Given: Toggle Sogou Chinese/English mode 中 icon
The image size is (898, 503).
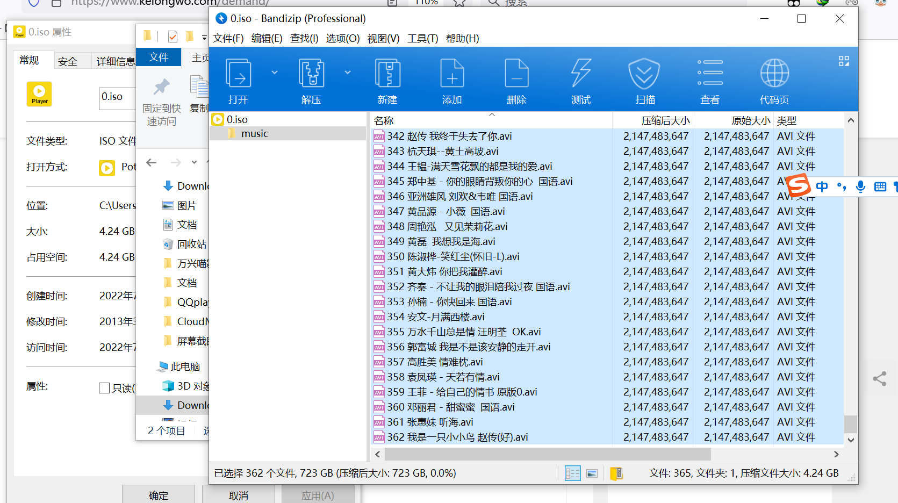Looking at the screenshot, I should [822, 186].
